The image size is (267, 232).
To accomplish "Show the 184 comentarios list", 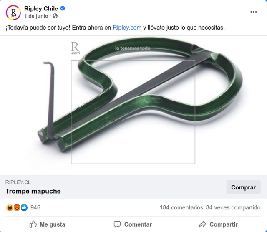I will click(x=181, y=207).
